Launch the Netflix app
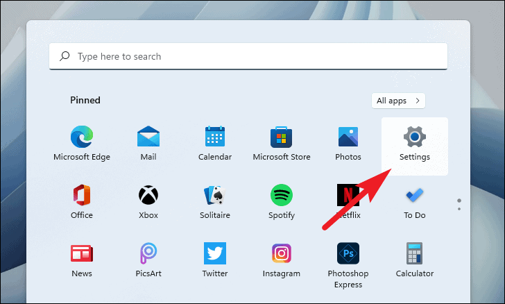 tap(348, 202)
